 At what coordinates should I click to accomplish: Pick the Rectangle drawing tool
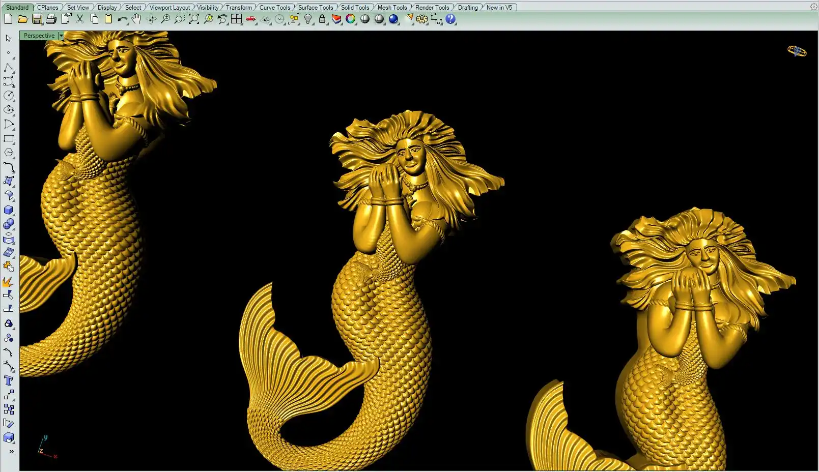point(9,138)
